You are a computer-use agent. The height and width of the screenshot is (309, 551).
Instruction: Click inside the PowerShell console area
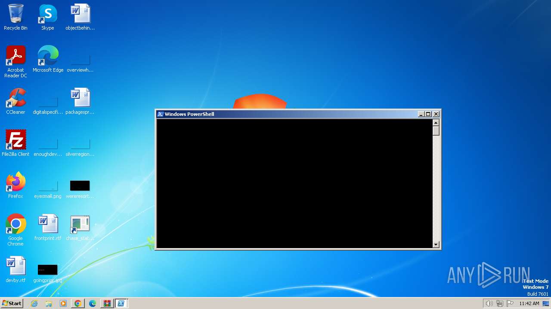[x=294, y=184]
